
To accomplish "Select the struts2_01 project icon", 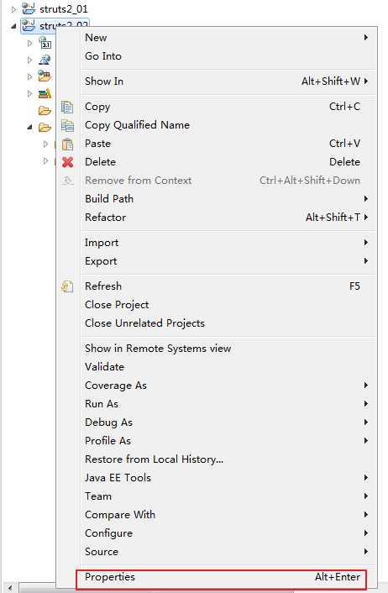I will [29, 8].
